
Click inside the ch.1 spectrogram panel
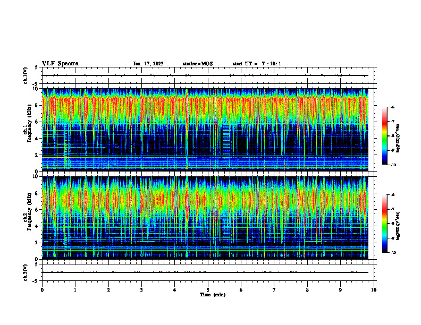tap(205, 130)
